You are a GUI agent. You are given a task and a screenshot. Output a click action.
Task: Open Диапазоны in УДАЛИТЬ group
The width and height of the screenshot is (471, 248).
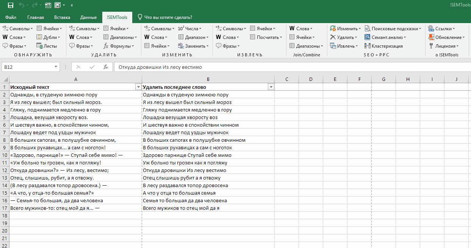click(120, 37)
